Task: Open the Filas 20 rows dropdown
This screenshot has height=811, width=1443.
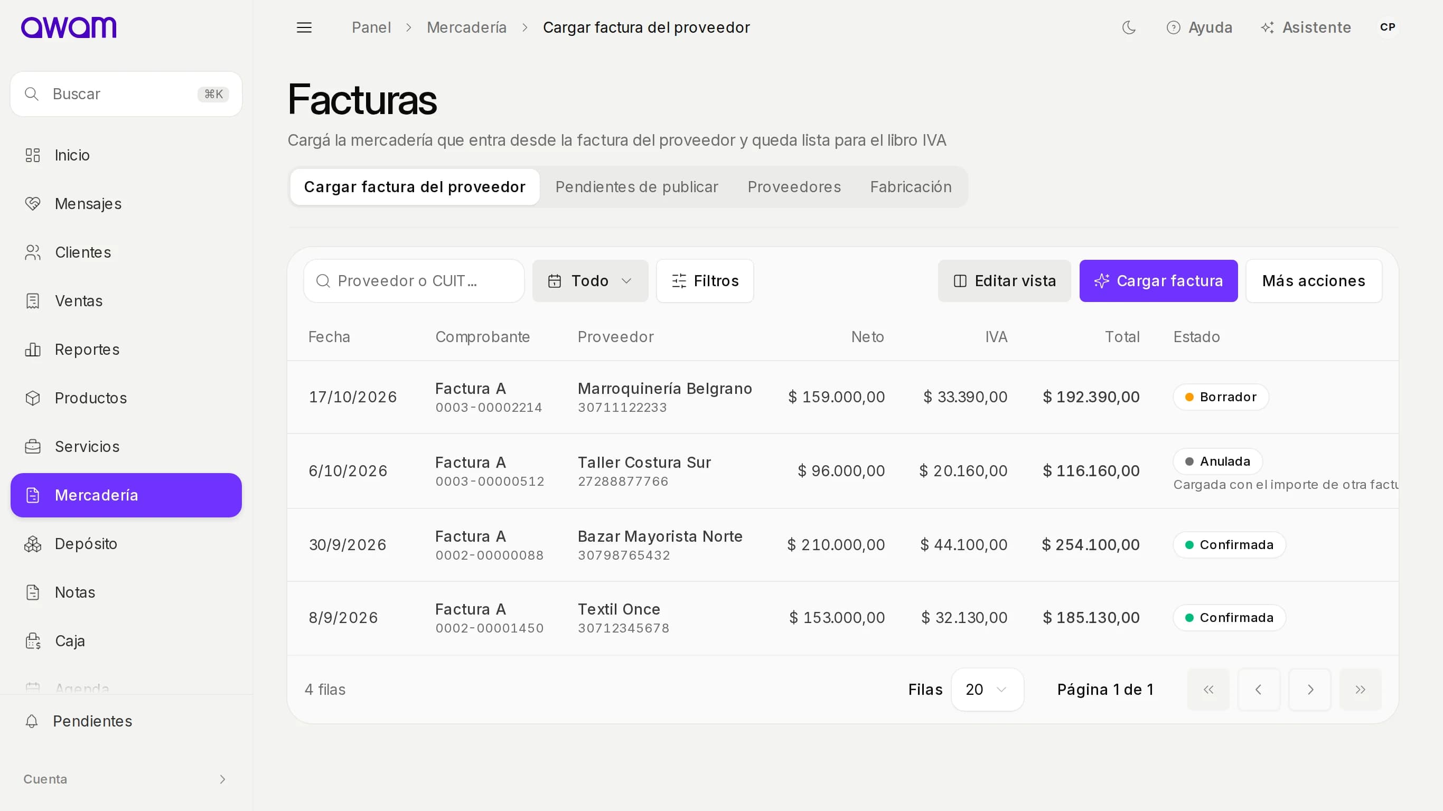Action: point(987,690)
